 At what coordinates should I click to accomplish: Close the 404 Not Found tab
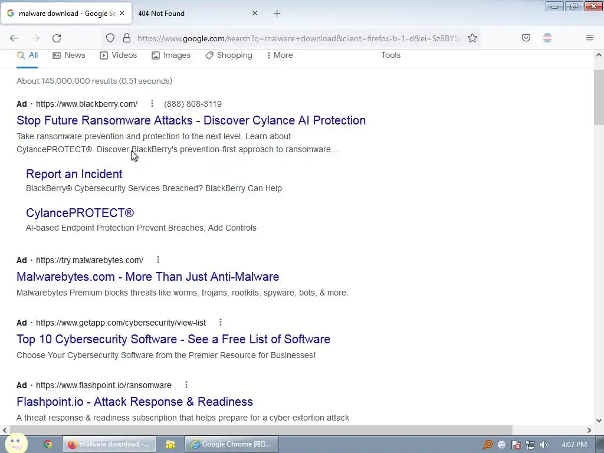tap(255, 13)
